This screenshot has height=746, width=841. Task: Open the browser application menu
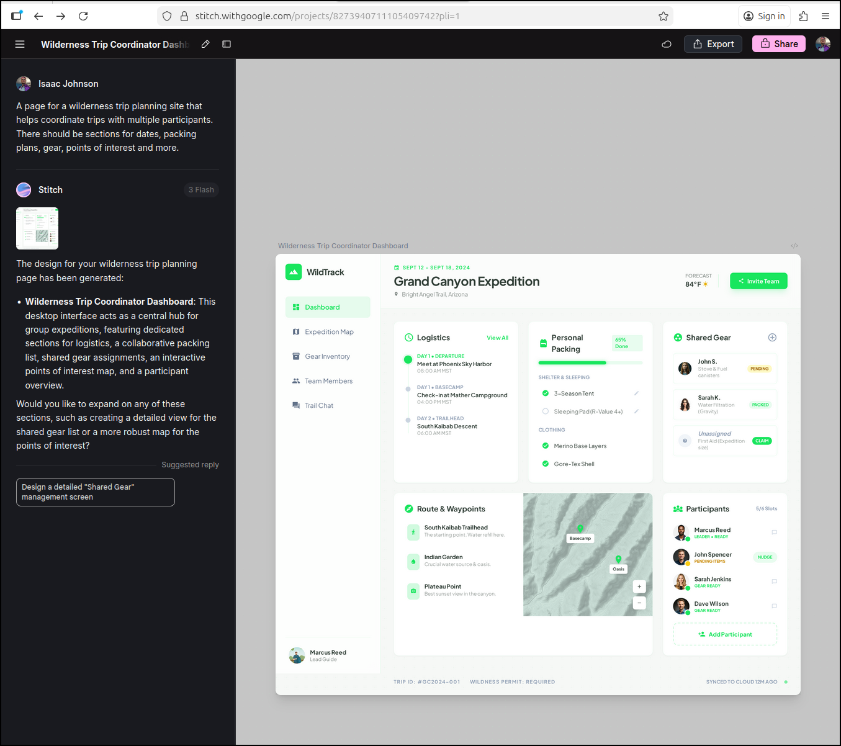point(825,16)
